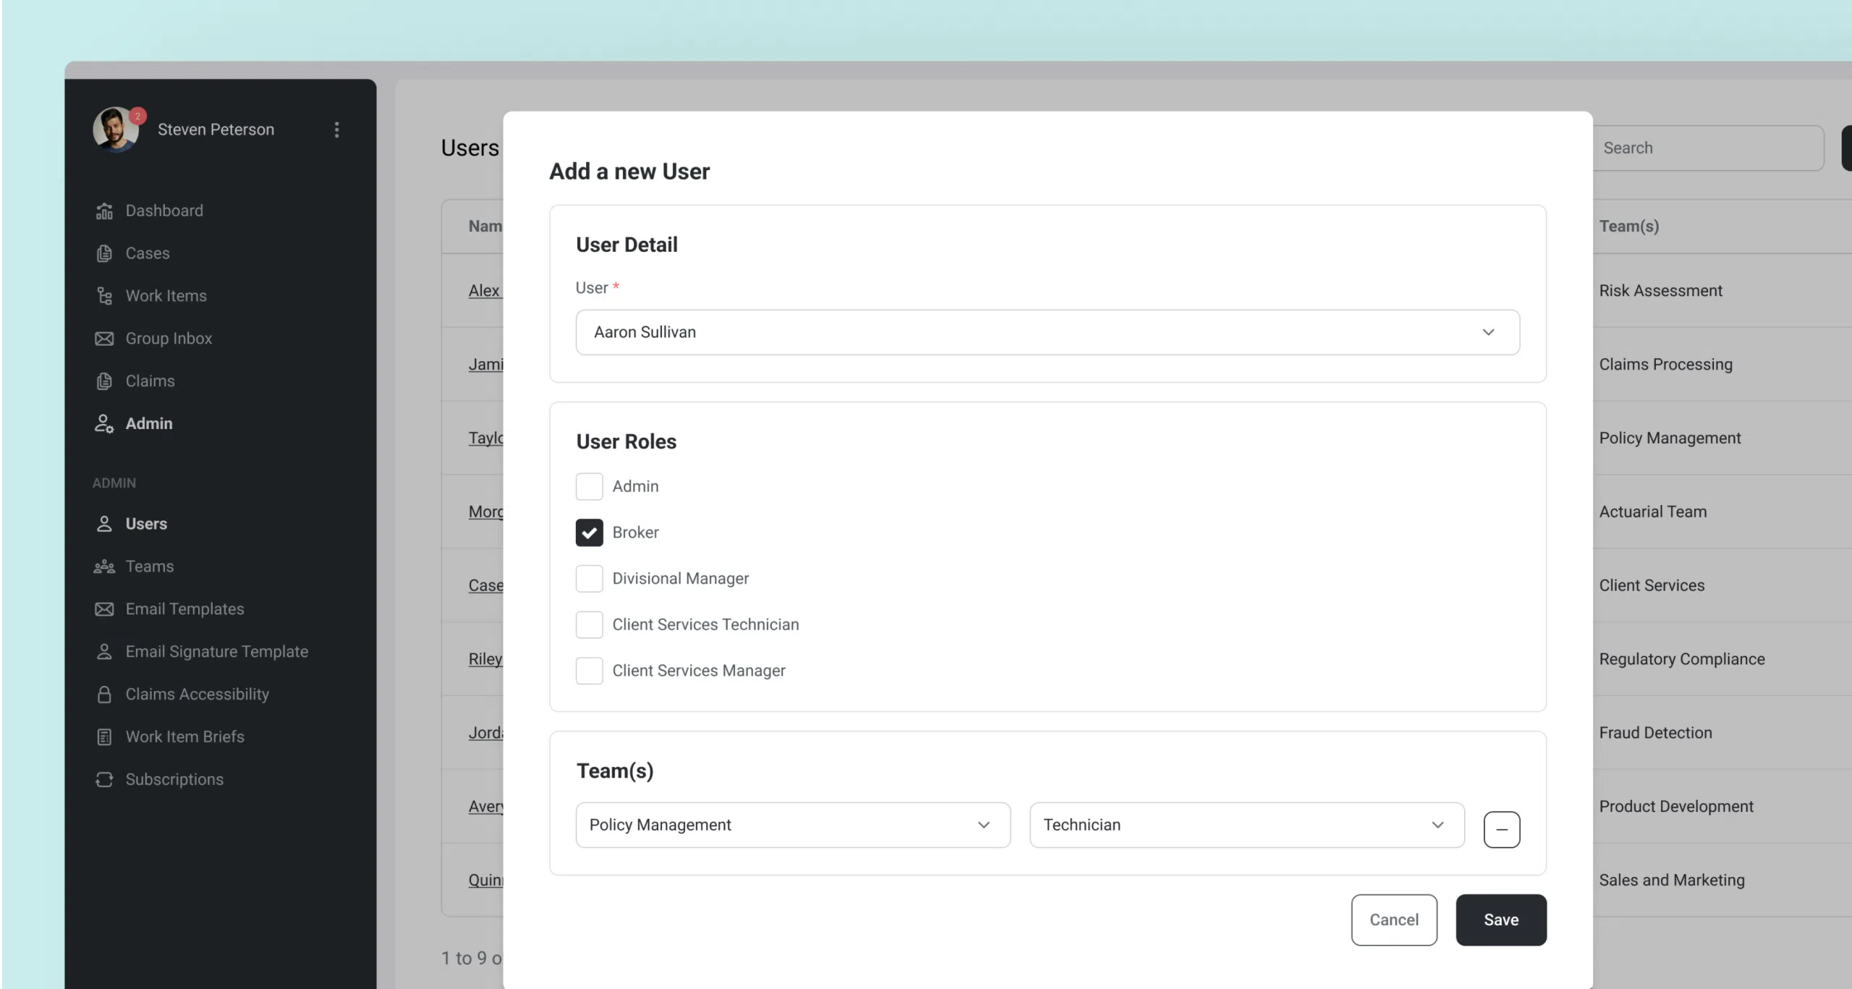Screen dimensions: 1852x989
Task: Check the Admin role checkbox
Action: [x=589, y=486]
